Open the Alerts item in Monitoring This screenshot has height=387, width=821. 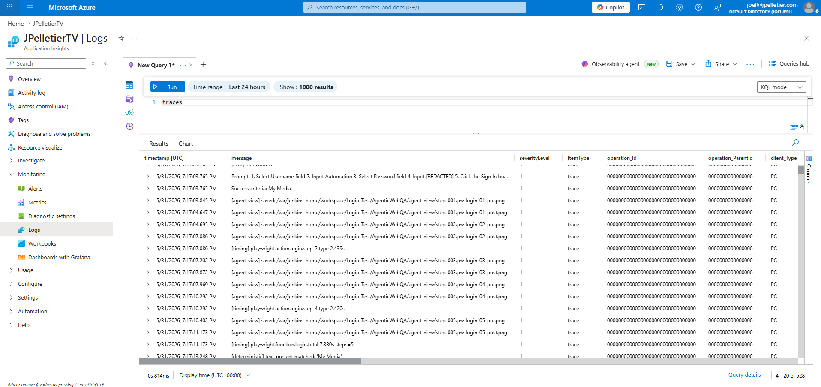(35, 189)
